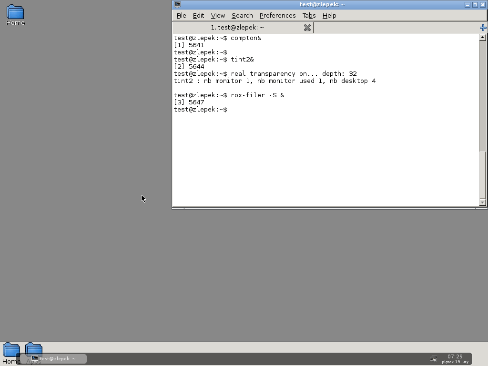Click the '[3] 5647' job output line
Image resolution: width=488 pixels, height=366 pixels.
pyautogui.click(x=189, y=102)
